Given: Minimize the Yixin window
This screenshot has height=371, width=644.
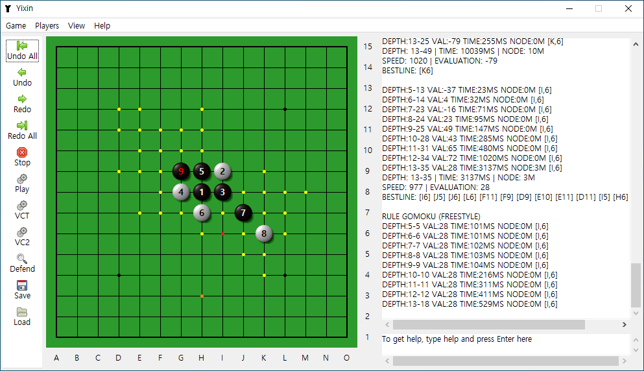Looking at the screenshot, I should (x=569, y=8).
